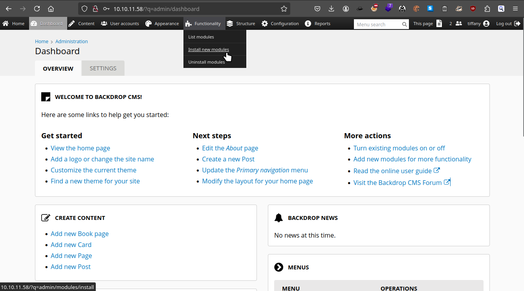Open the Appearance admin menu
The width and height of the screenshot is (524, 291).
click(x=162, y=24)
